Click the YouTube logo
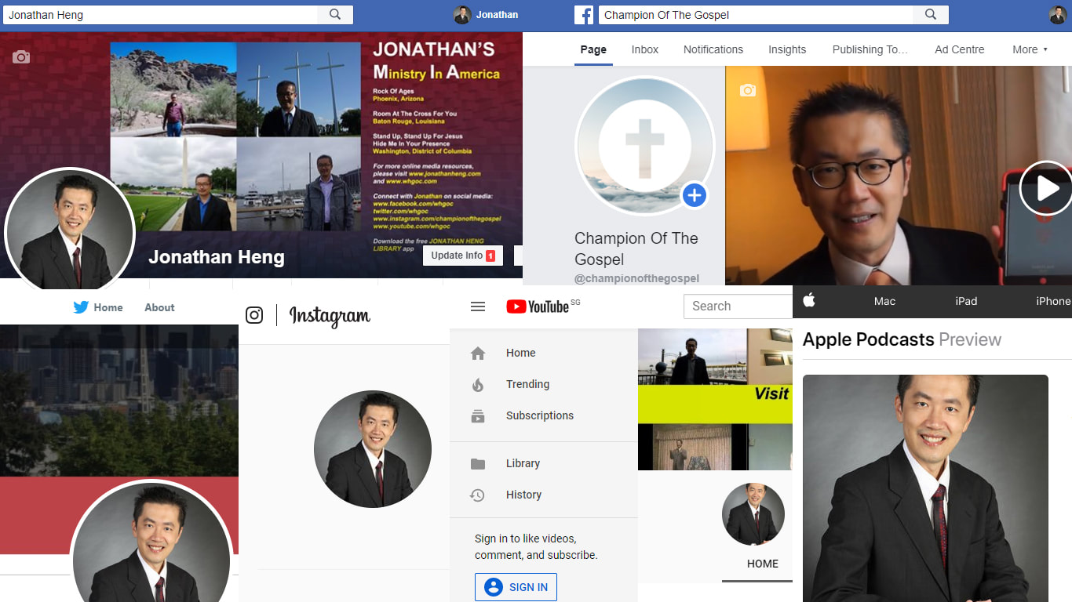Screen dimensions: 1072x602 [x=538, y=306]
